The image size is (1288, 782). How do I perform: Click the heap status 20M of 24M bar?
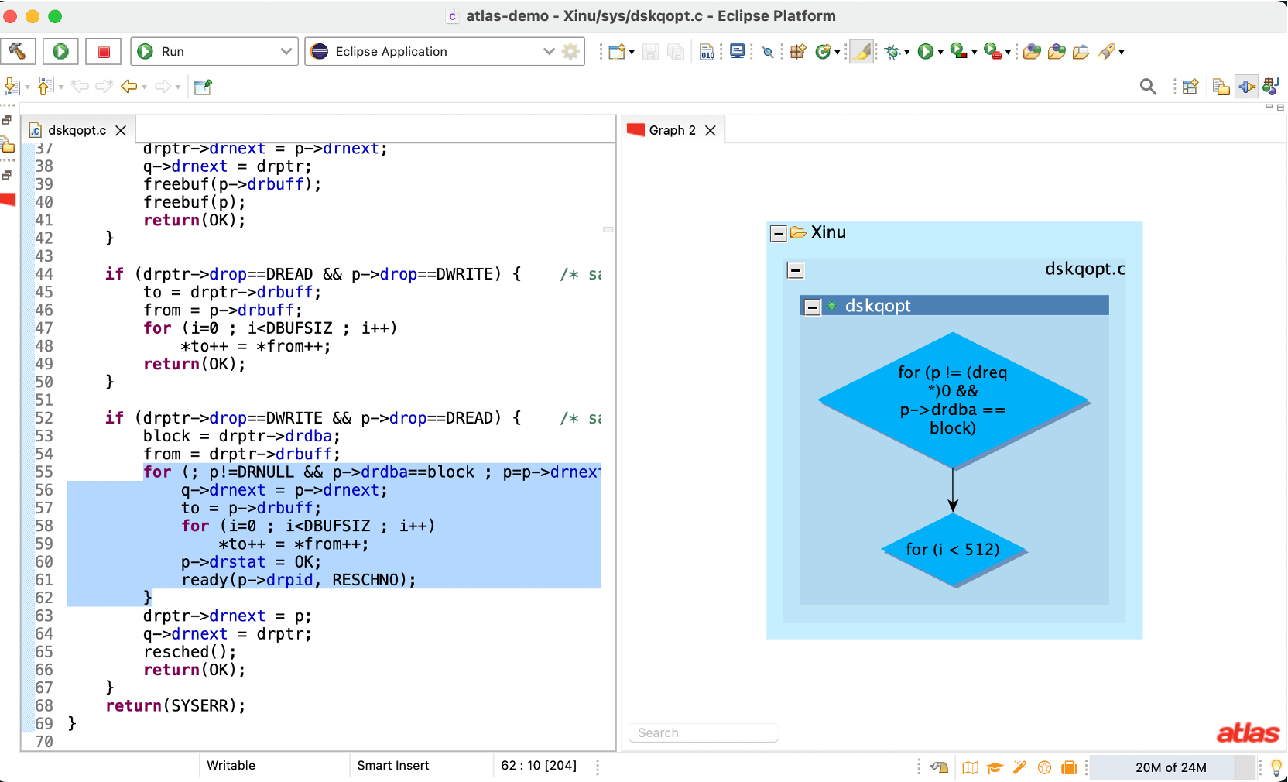pyautogui.click(x=1172, y=767)
